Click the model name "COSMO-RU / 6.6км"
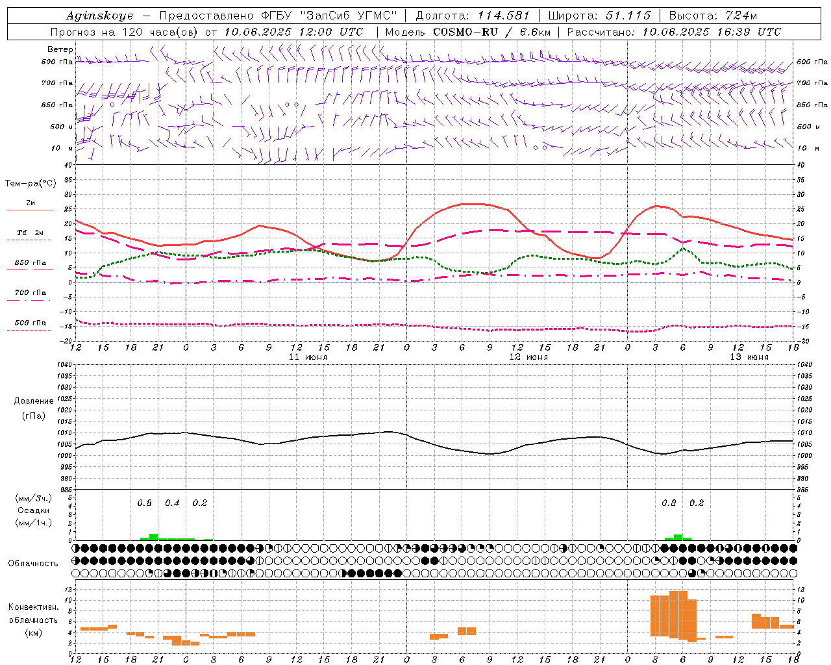Screen dimensions: 831x665 pyautogui.click(x=491, y=32)
